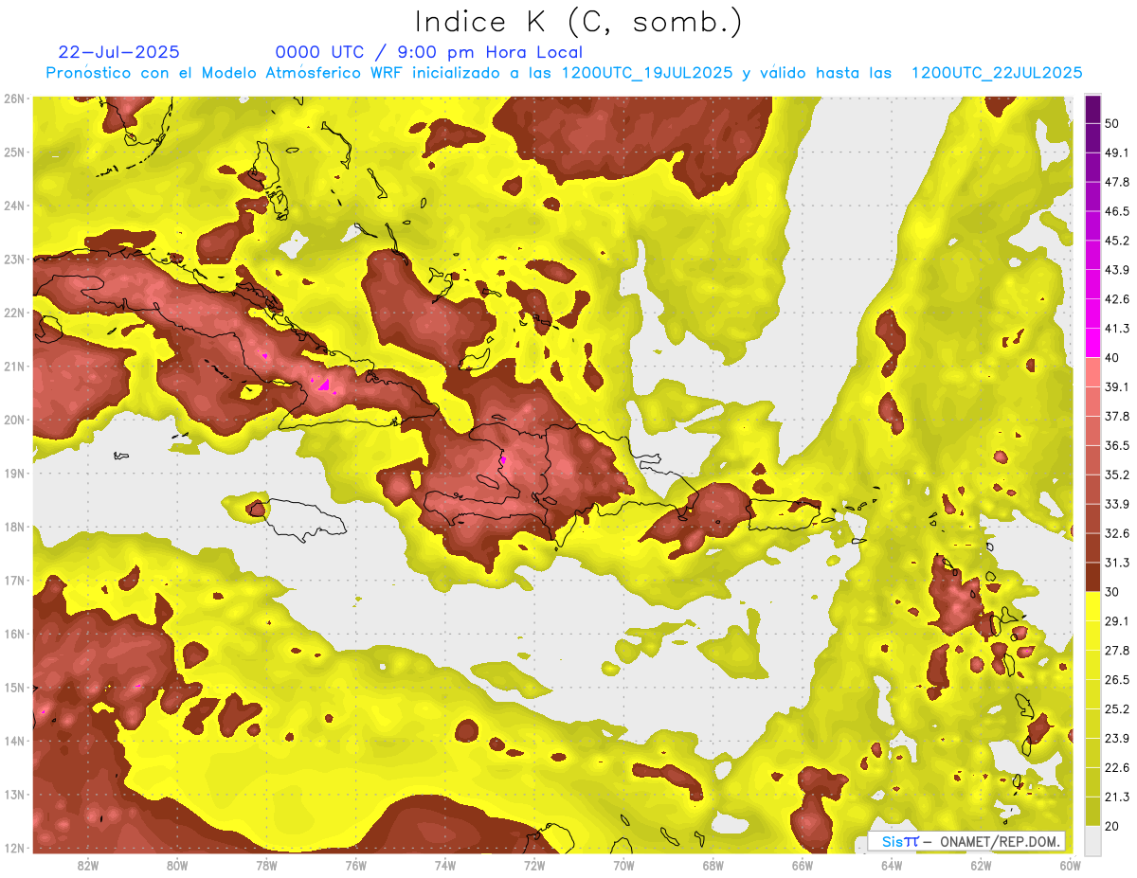Click the colorbar label "37.8"
Image resolution: width=1137 pixels, height=878 pixels.
point(1117,416)
